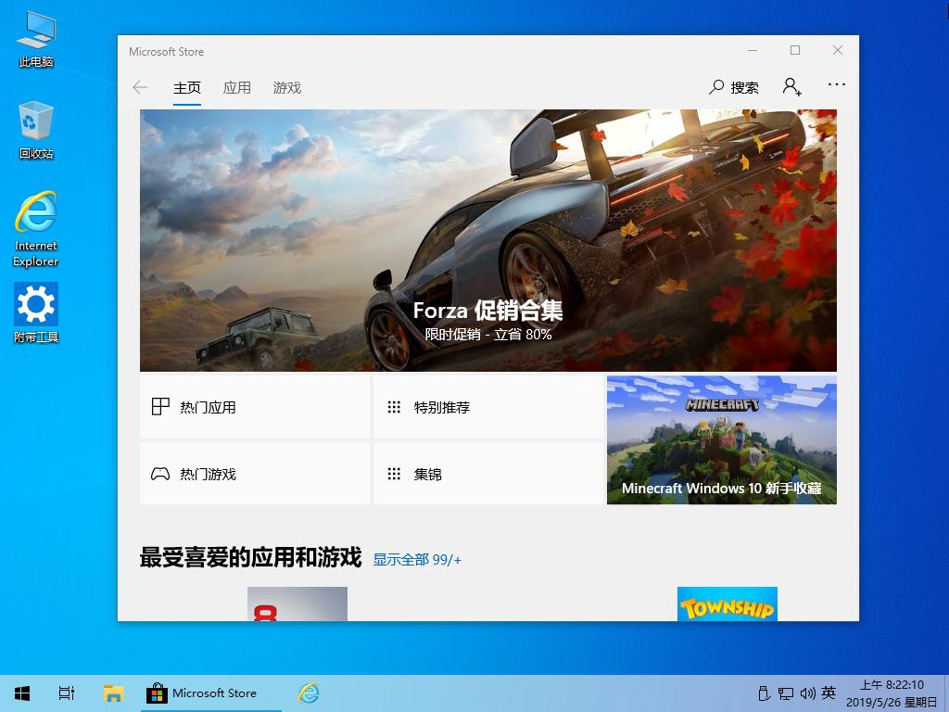This screenshot has height=712, width=949.
Task: Click the sign-in account icon
Action: (x=791, y=86)
